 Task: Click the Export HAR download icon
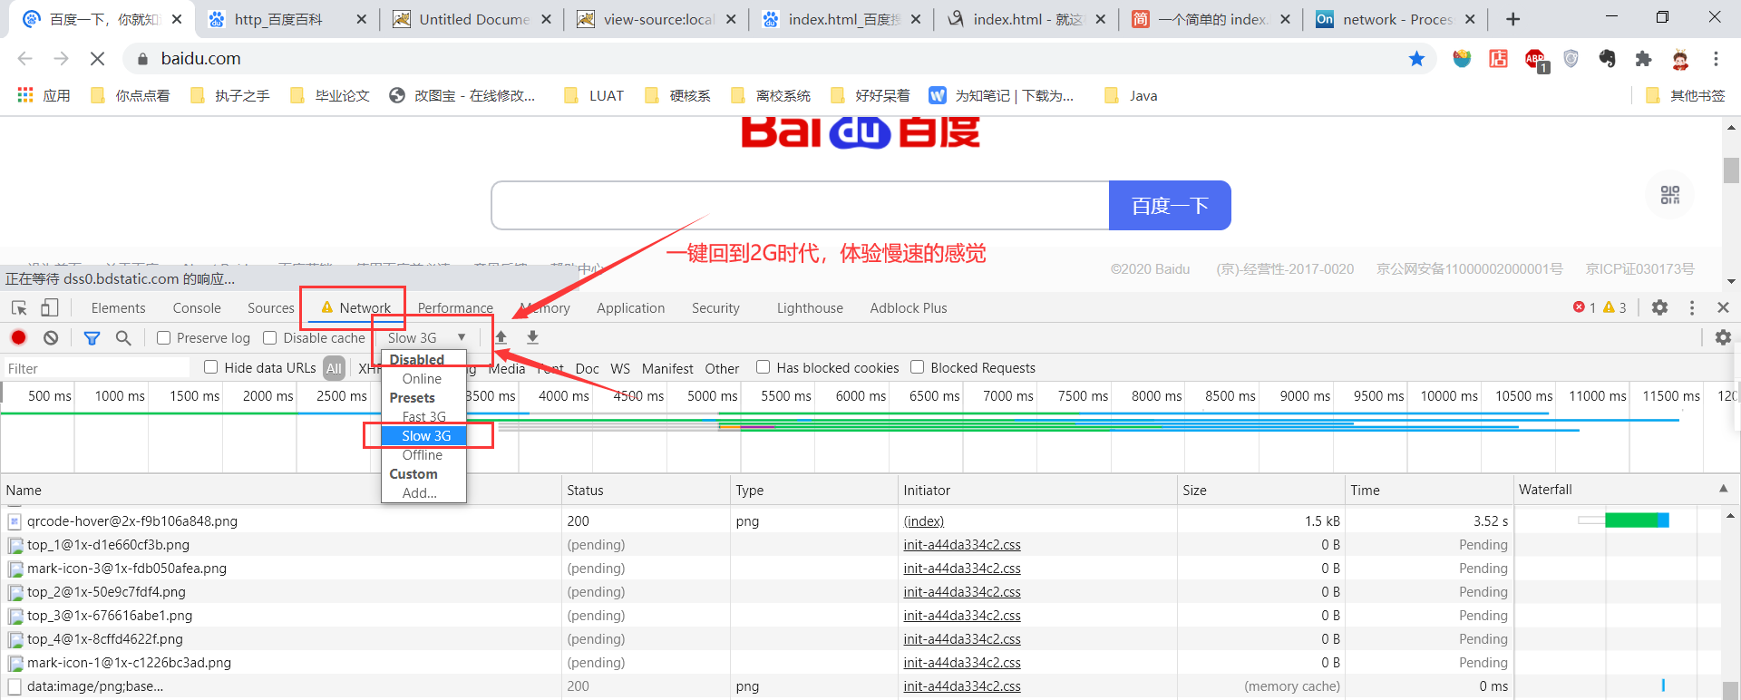[x=533, y=337]
